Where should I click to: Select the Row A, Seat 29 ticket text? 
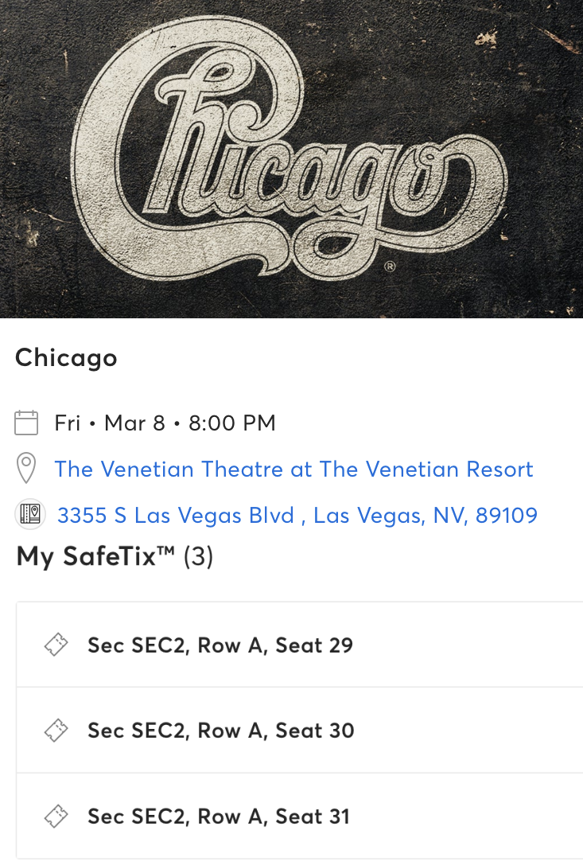[x=220, y=645]
